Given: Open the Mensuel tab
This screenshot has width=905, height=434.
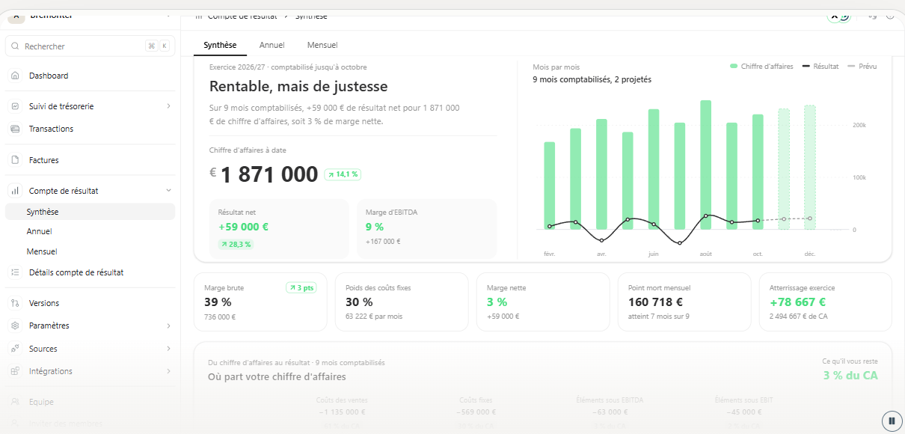Looking at the screenshot, I should tap(322, 45).
